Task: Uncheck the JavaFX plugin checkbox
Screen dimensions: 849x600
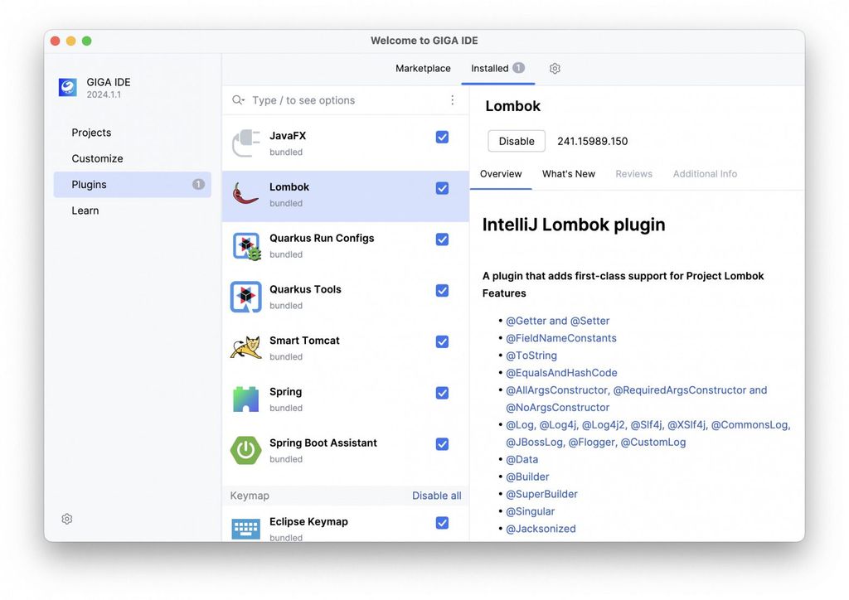Action: click(x=442, y=136)
